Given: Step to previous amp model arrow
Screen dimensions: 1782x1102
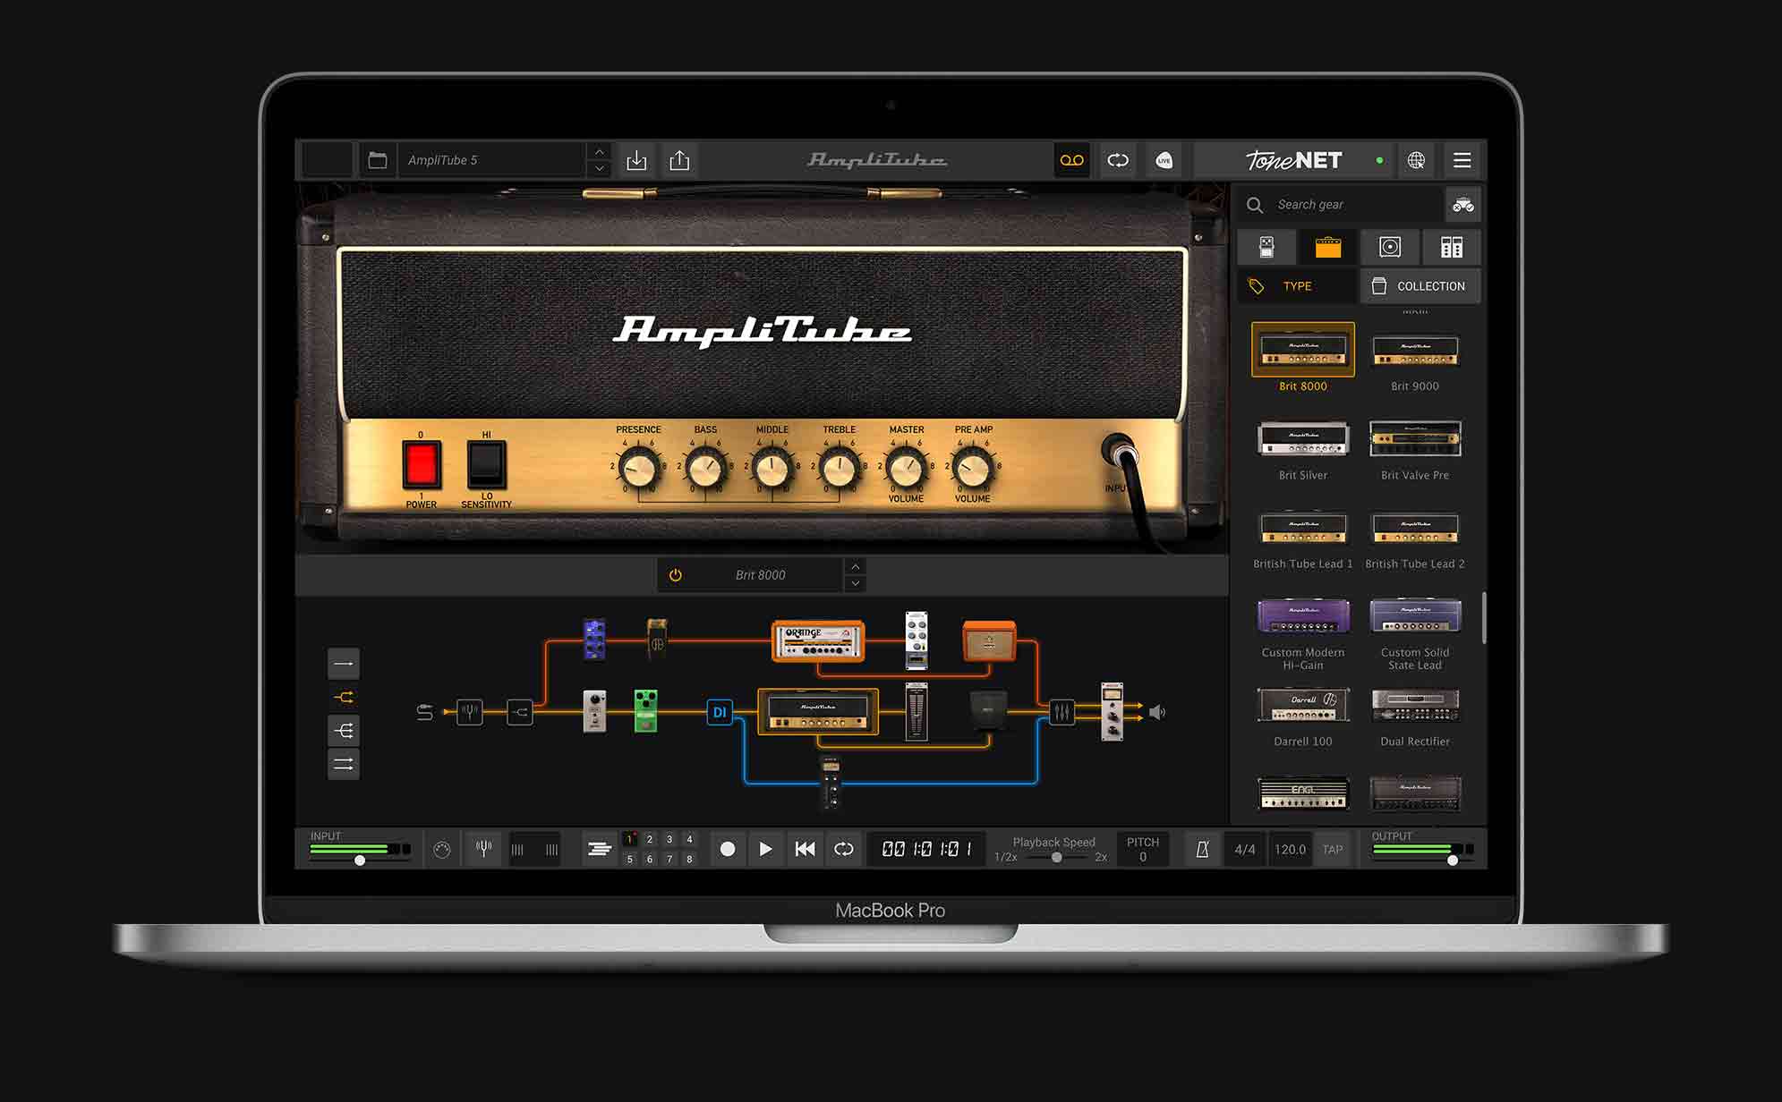Looking at the screenshot, I should 856,566.
